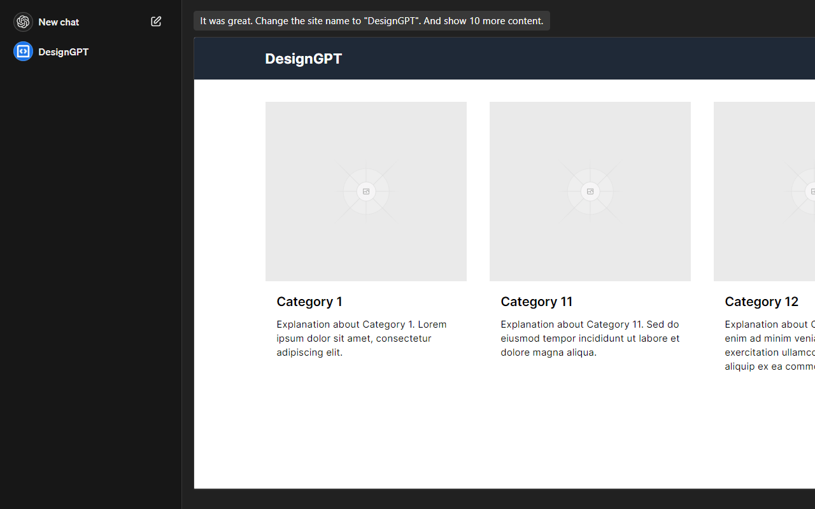
Task: Select the prompt text bar at the top
Action: coord(372,20)
